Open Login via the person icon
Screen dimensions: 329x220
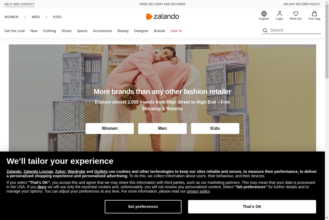point(279,14)
